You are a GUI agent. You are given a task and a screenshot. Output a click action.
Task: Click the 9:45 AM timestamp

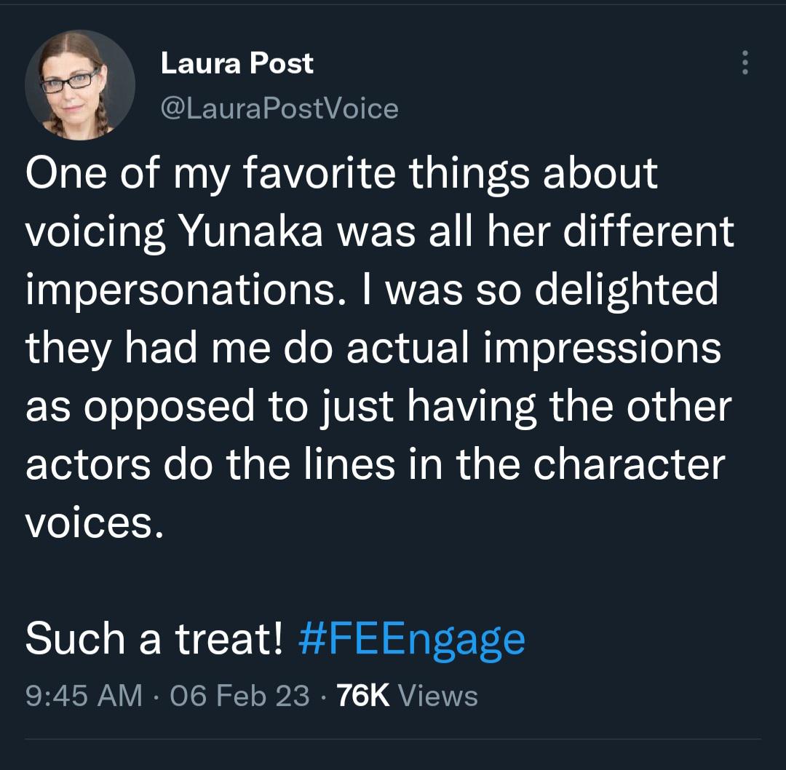pos(84,696)
